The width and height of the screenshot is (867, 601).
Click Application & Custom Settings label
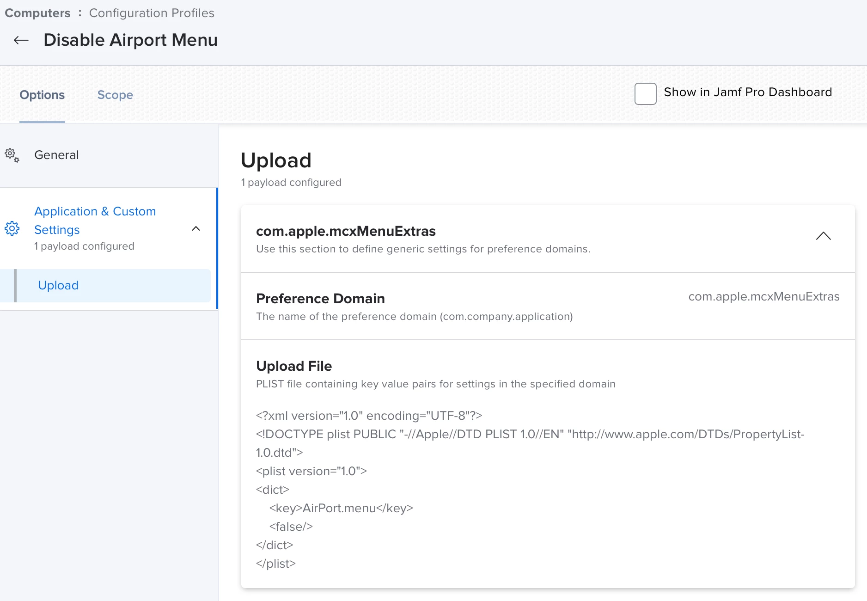pyautogui.click(x=95, y=220)
